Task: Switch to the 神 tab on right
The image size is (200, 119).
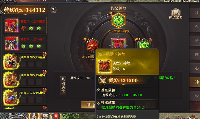Action: (x=195, y=82)
